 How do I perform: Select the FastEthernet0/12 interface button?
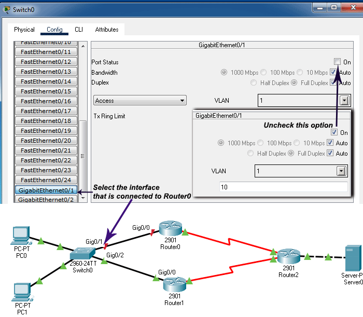(x=46, y=62)
